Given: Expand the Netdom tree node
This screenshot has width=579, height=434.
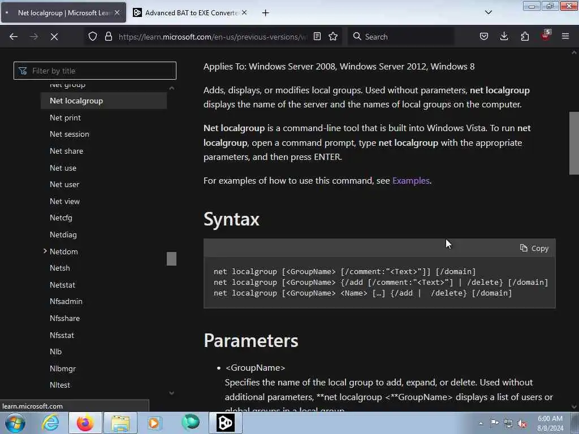Looking at the screenshot, I should tap(45, 251).
